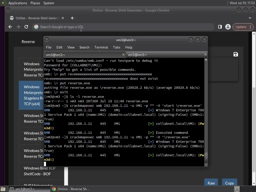Click the Google logo in the address bar

pyautogui.click(x=36, y=27)
